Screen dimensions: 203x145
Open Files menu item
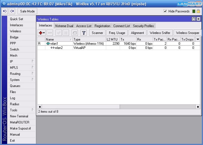22,92
